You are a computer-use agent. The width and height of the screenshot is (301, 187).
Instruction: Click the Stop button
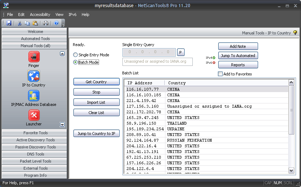coord(96,92)
